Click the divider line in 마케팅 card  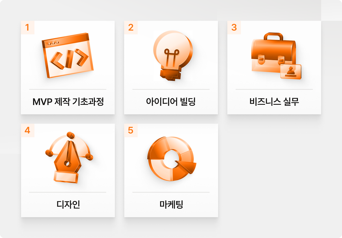pyautogui.click(x=171, y=192)
